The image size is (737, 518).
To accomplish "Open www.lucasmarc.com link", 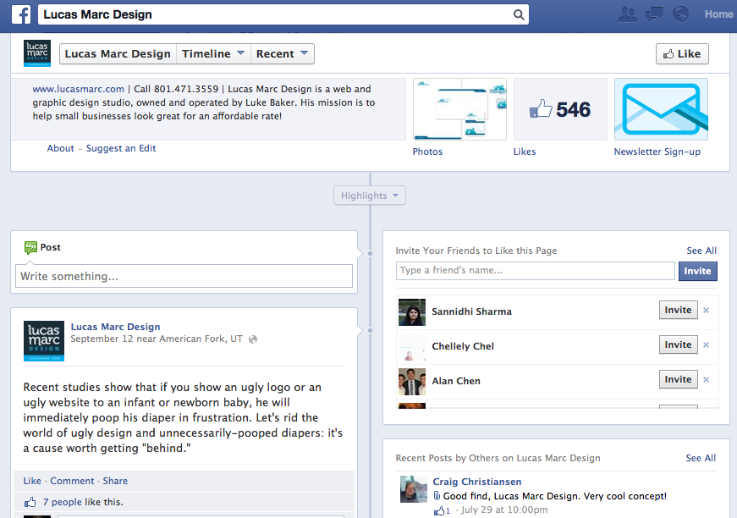I will [x=78, y=89].
